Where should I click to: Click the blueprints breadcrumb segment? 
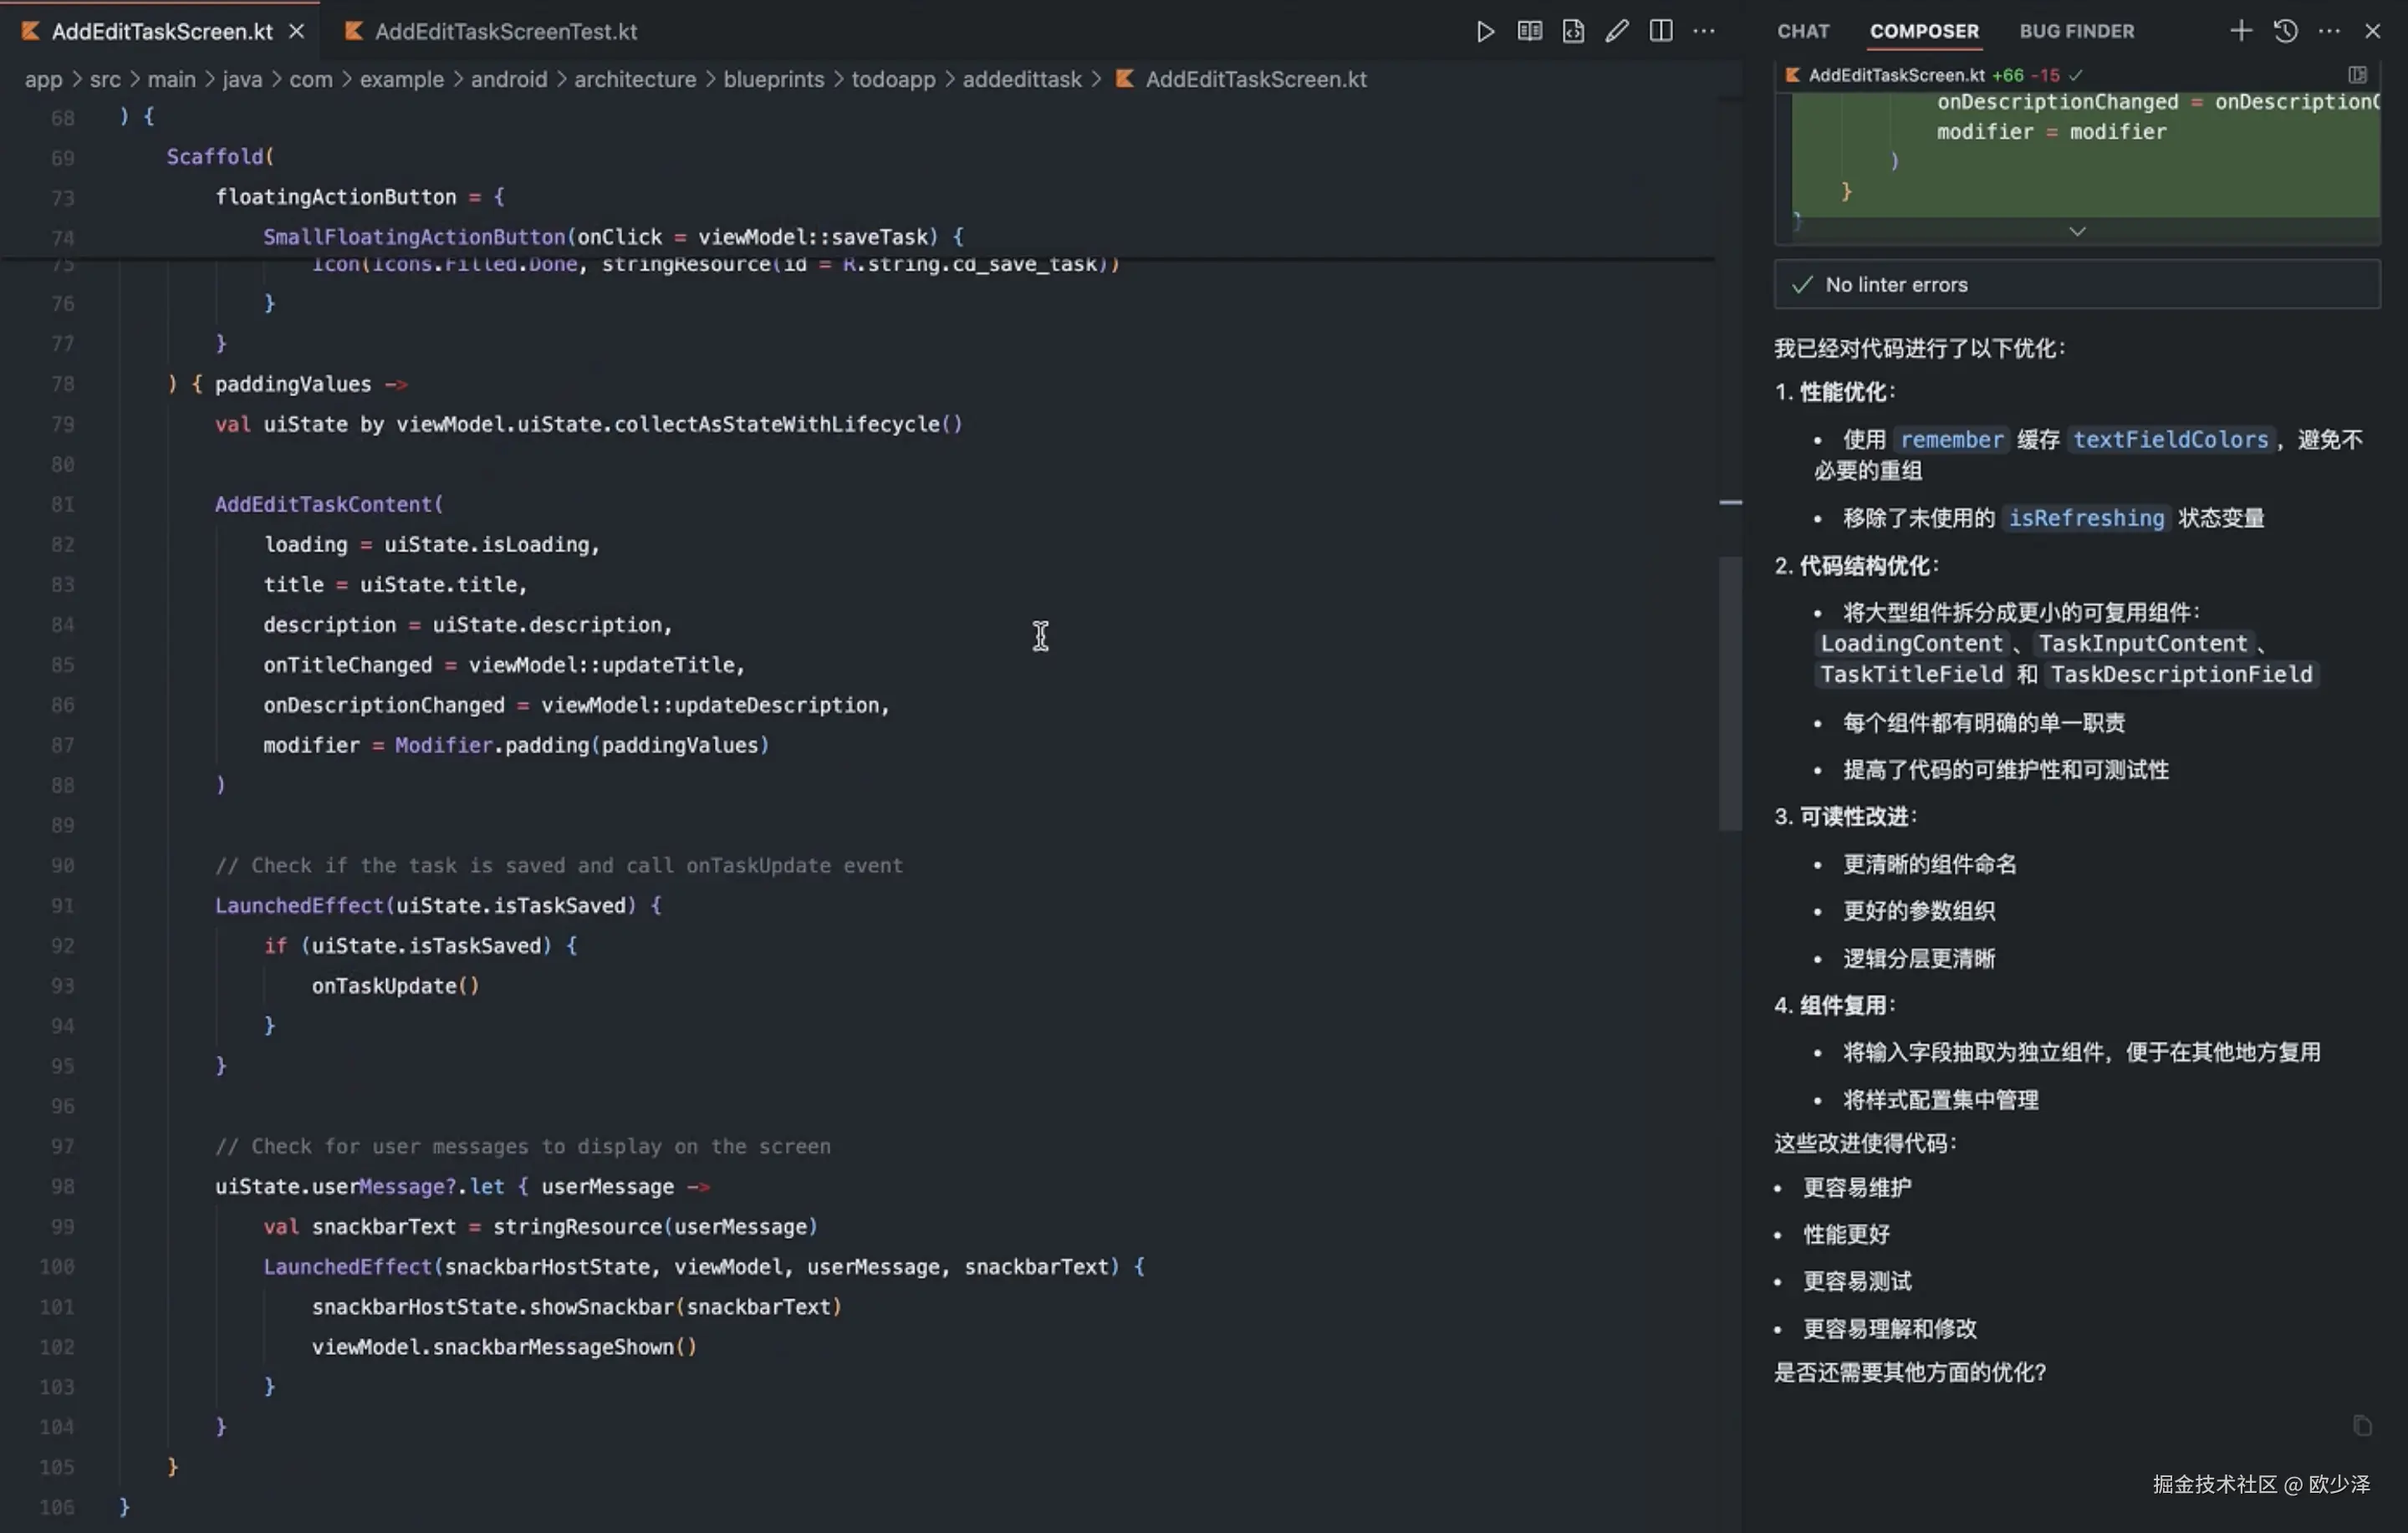pyautogui.click(x=773, y=79)
